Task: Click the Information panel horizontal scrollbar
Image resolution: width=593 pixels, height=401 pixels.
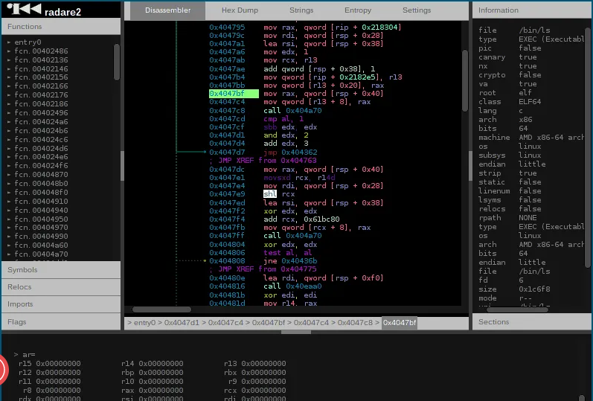Action: click(517, 309)
